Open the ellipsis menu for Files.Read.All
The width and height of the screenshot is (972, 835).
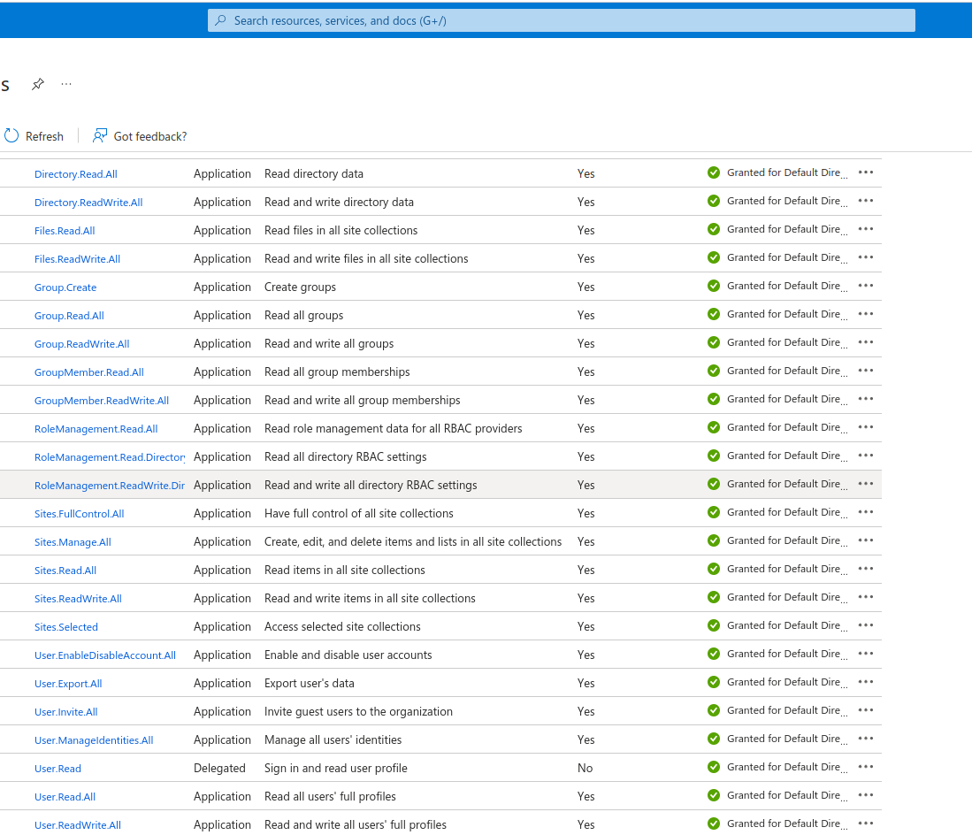[x=866, y=229]
